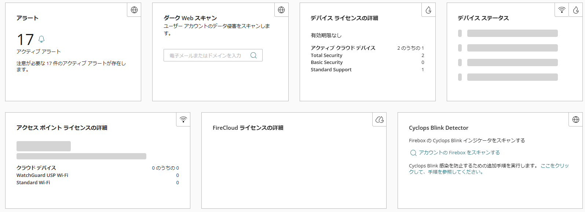Click the WatchGuard USP Wi-Fi count value
This screenshot has width=585, height=212.
click(178, 175)
